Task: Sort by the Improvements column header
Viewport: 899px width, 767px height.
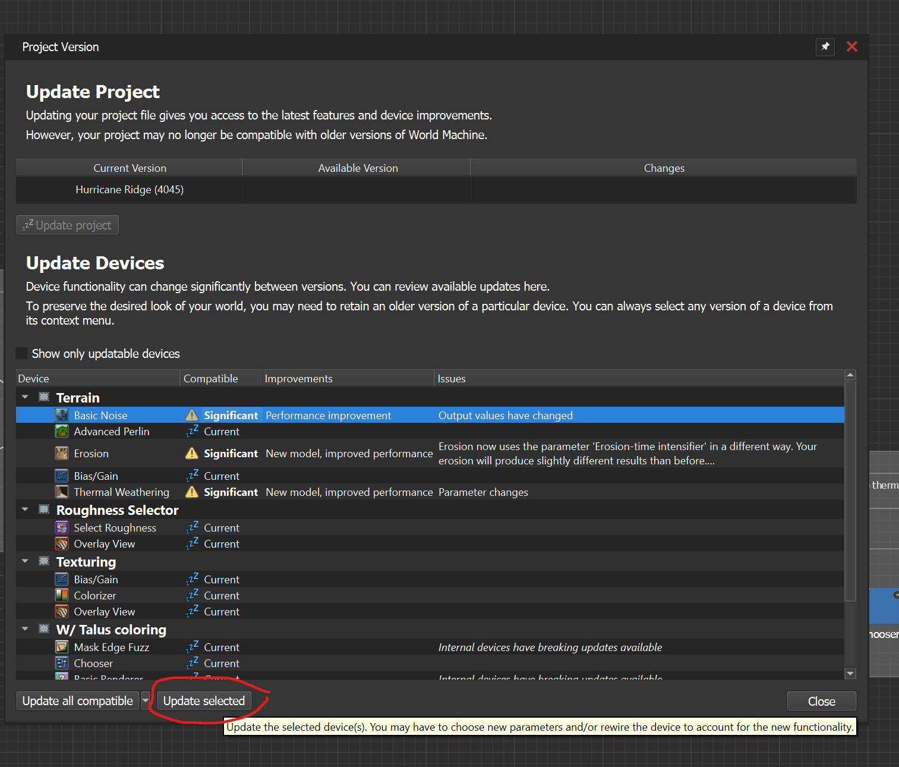Action: pyautogui.click(x=348, y=378)
